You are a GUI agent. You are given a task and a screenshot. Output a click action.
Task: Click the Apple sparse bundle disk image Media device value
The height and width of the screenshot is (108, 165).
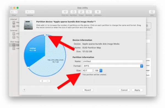101,44
